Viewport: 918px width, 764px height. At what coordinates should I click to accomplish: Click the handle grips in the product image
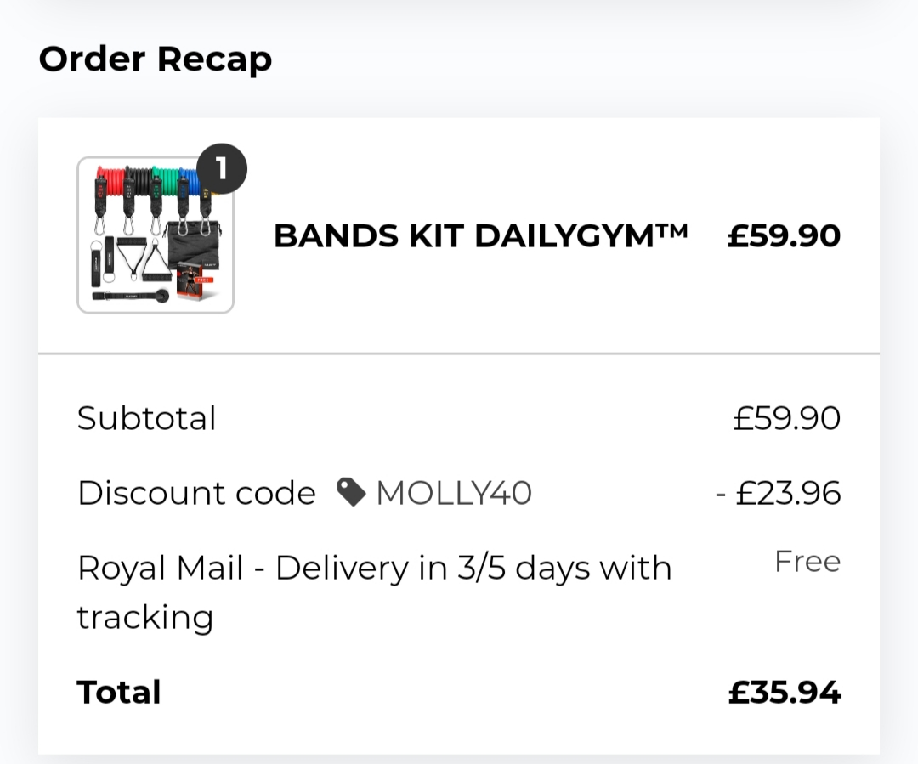click(x=144, y=258)
